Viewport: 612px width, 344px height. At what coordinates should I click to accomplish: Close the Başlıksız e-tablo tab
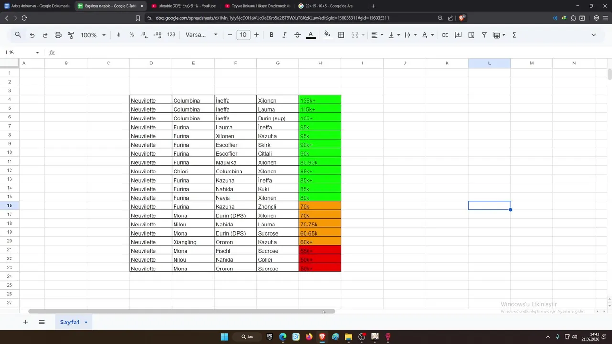pyautogui.click(x=142, y=6)
